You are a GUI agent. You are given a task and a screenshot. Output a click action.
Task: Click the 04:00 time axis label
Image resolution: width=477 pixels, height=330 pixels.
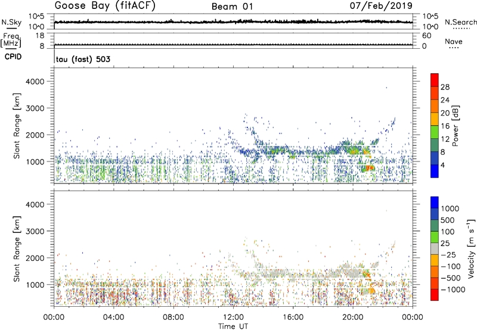point(113,317)
